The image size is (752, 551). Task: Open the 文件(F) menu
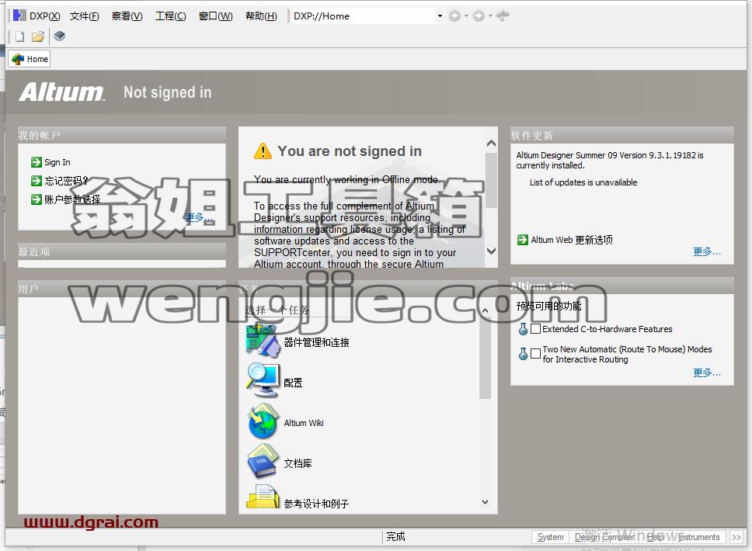coord(85,16)
